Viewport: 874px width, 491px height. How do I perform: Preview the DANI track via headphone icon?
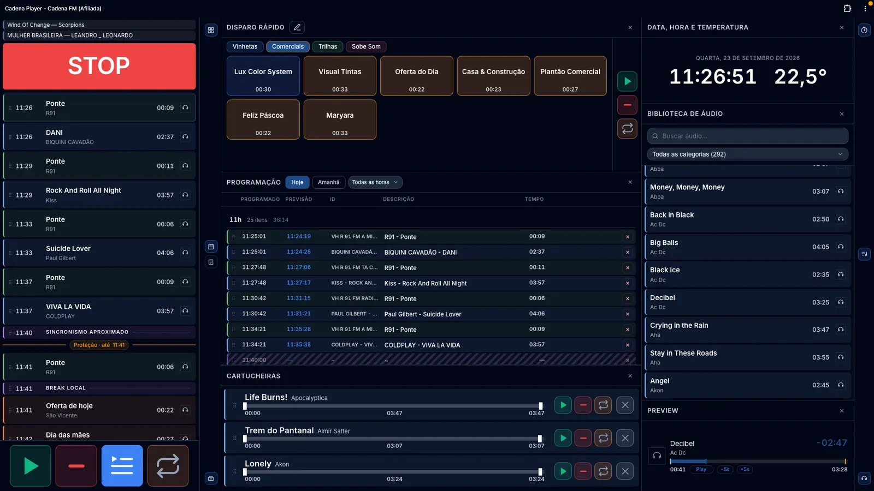(x=185, y=137)
